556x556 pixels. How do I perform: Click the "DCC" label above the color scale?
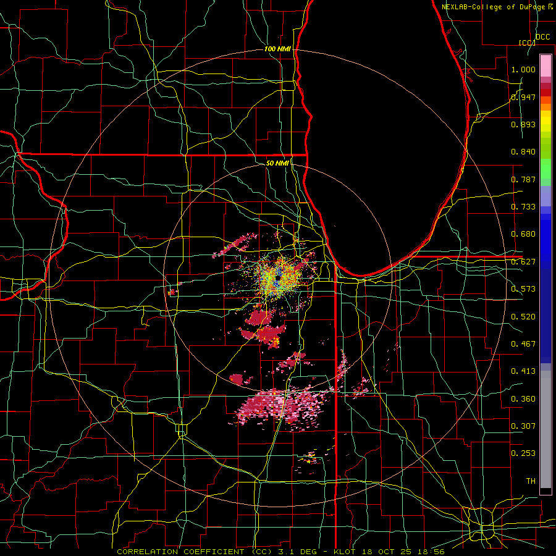pos(542,37)
